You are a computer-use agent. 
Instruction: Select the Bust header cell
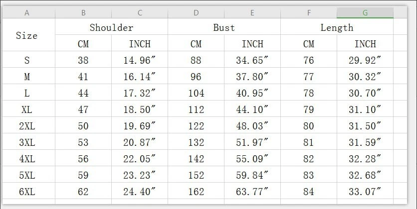224,27
